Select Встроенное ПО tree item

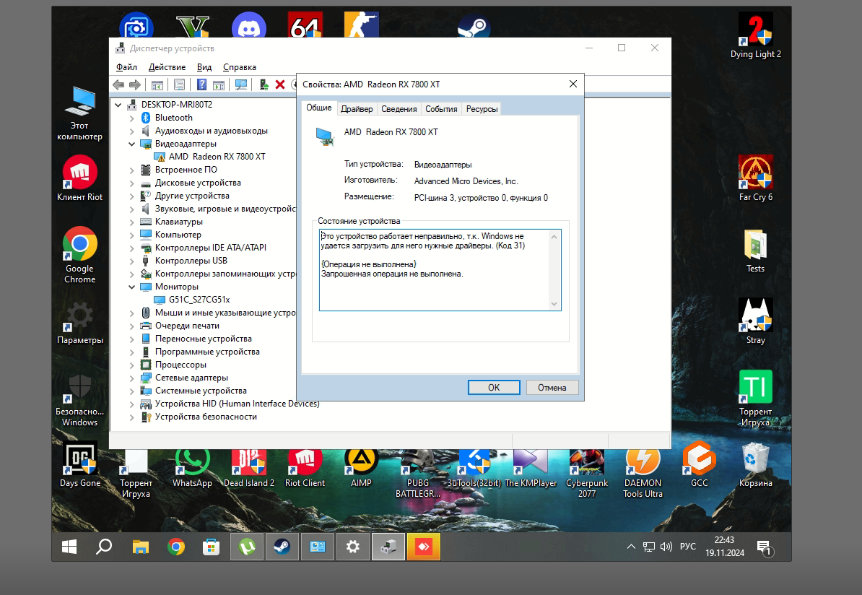click(x=186, y=170)
